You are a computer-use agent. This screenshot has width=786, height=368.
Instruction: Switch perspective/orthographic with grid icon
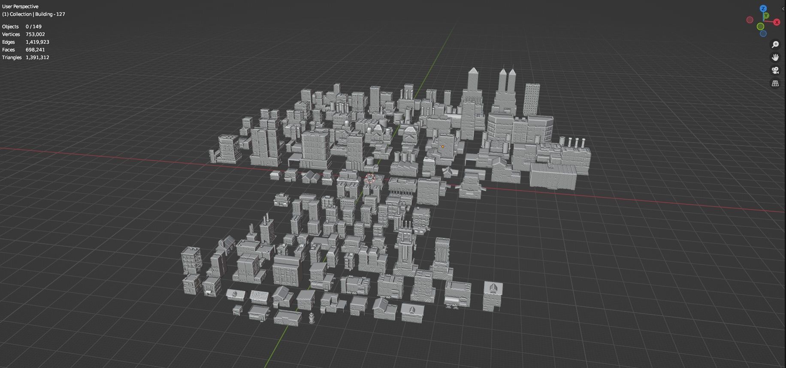point(775,84)
